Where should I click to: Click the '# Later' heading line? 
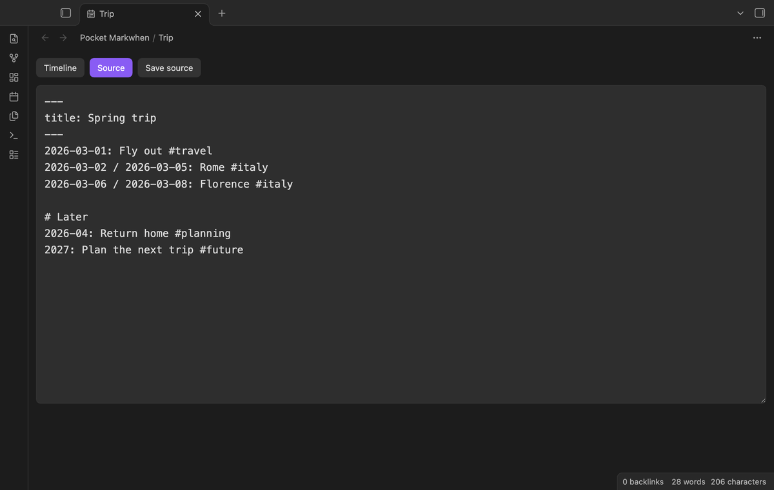click(66, 217)
